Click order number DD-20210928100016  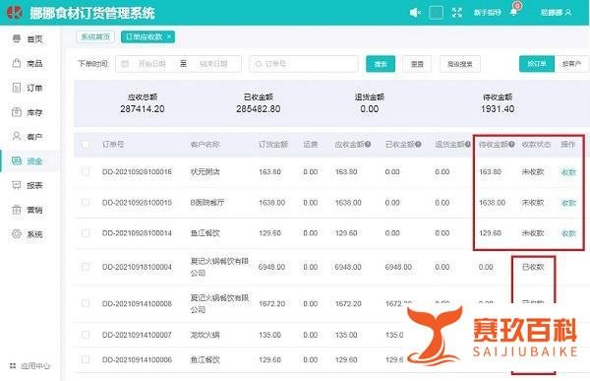137,172
